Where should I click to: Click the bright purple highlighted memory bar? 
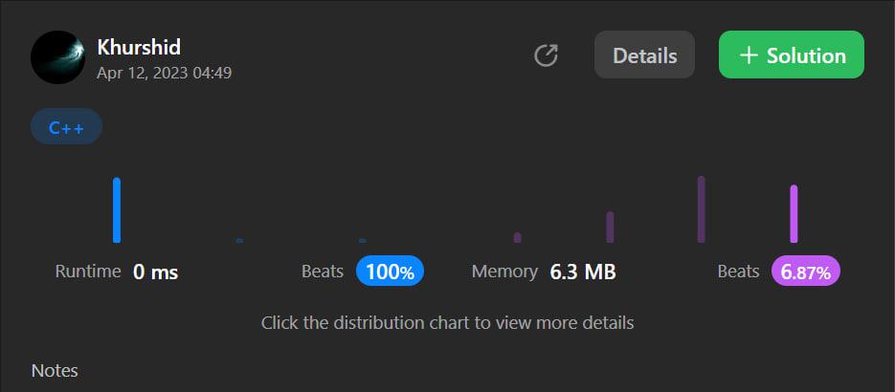[794, 213]
